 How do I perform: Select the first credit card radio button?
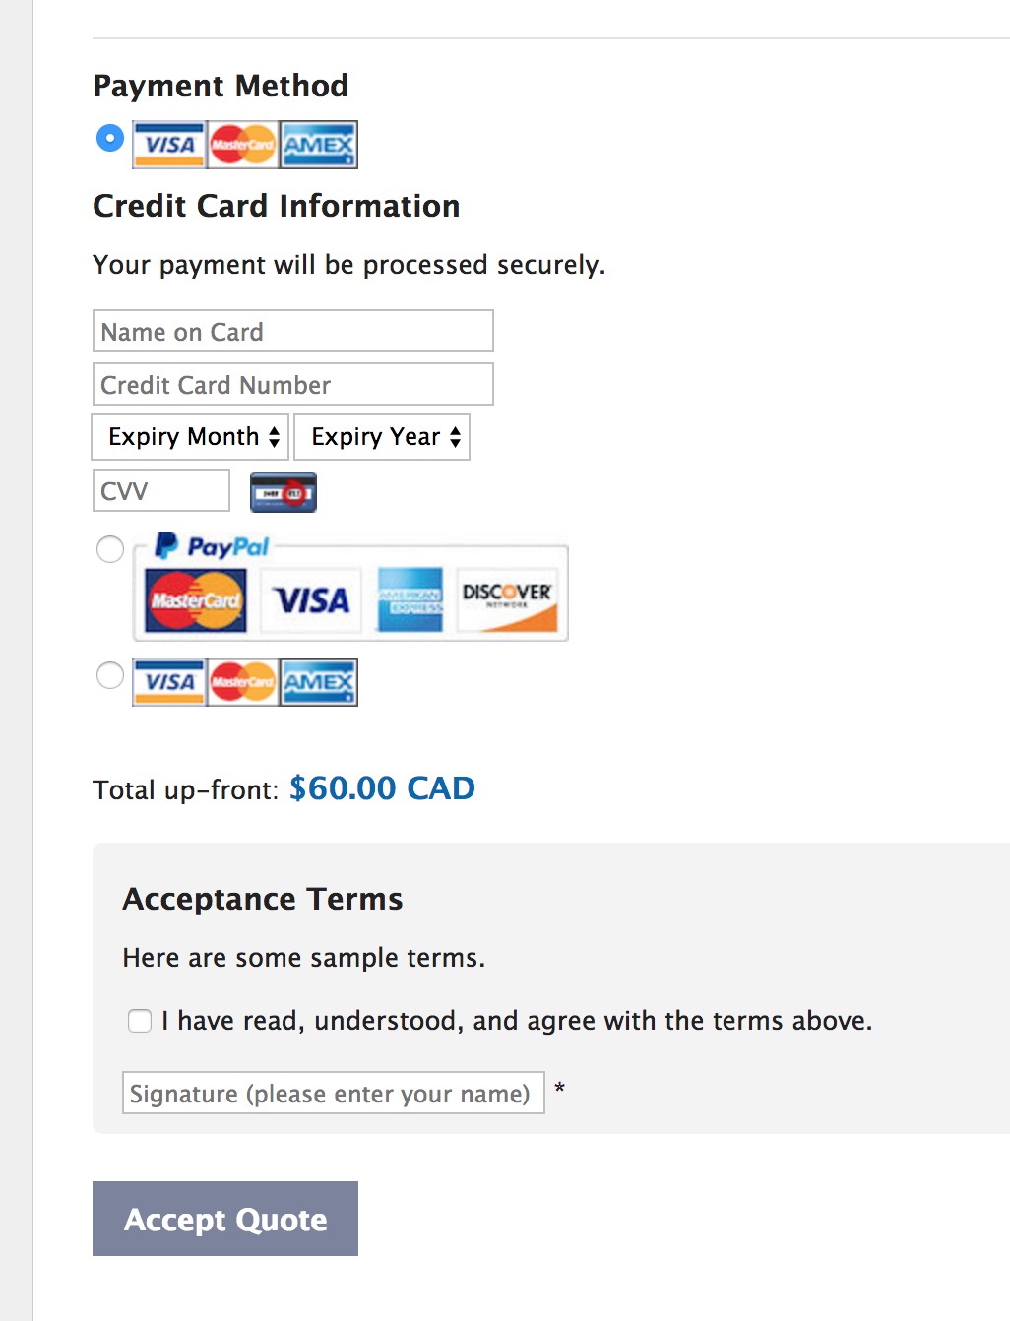[x=110, y=138]
